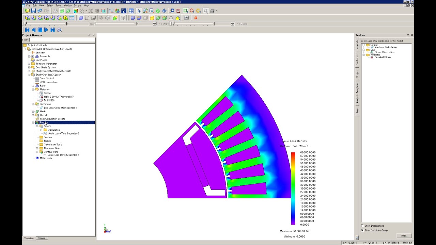Viewport: 436px width, 245px height.
Task: Select Iron Loss Calculation in Toolbox
Action: (386, 47)
